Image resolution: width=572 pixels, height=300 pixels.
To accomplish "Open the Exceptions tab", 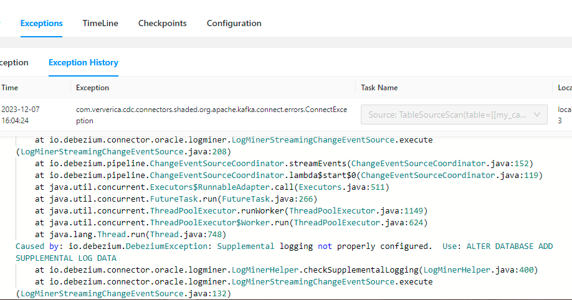I will pos(41,23).
